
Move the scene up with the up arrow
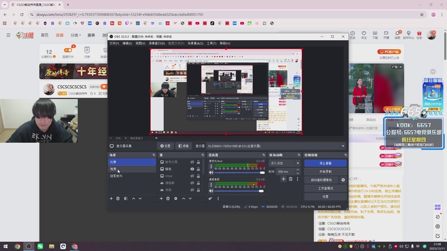click(x=134, y=199)
